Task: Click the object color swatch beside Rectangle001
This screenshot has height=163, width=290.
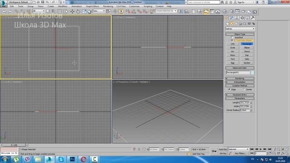Action: (x=252, y=72)
